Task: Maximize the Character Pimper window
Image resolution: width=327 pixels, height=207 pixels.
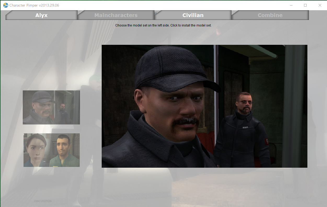Action: click(305, 5)
